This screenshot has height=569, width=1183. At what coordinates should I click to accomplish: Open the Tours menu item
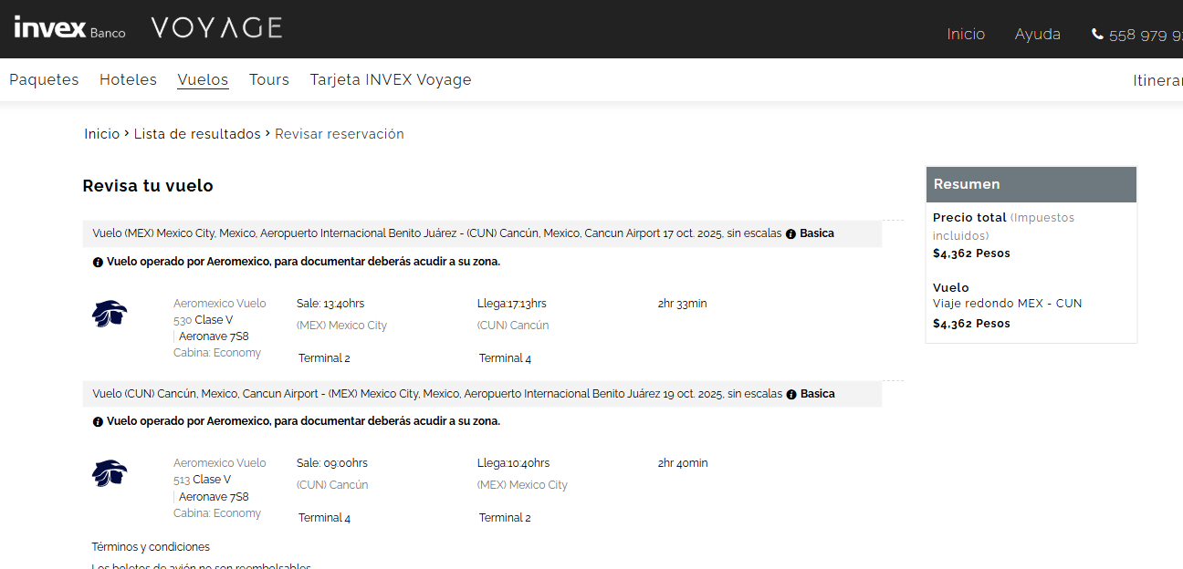pos(269,80)
